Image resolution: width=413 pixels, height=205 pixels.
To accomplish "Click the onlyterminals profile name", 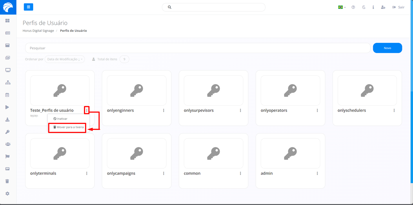I will click(x=43, y=174).
